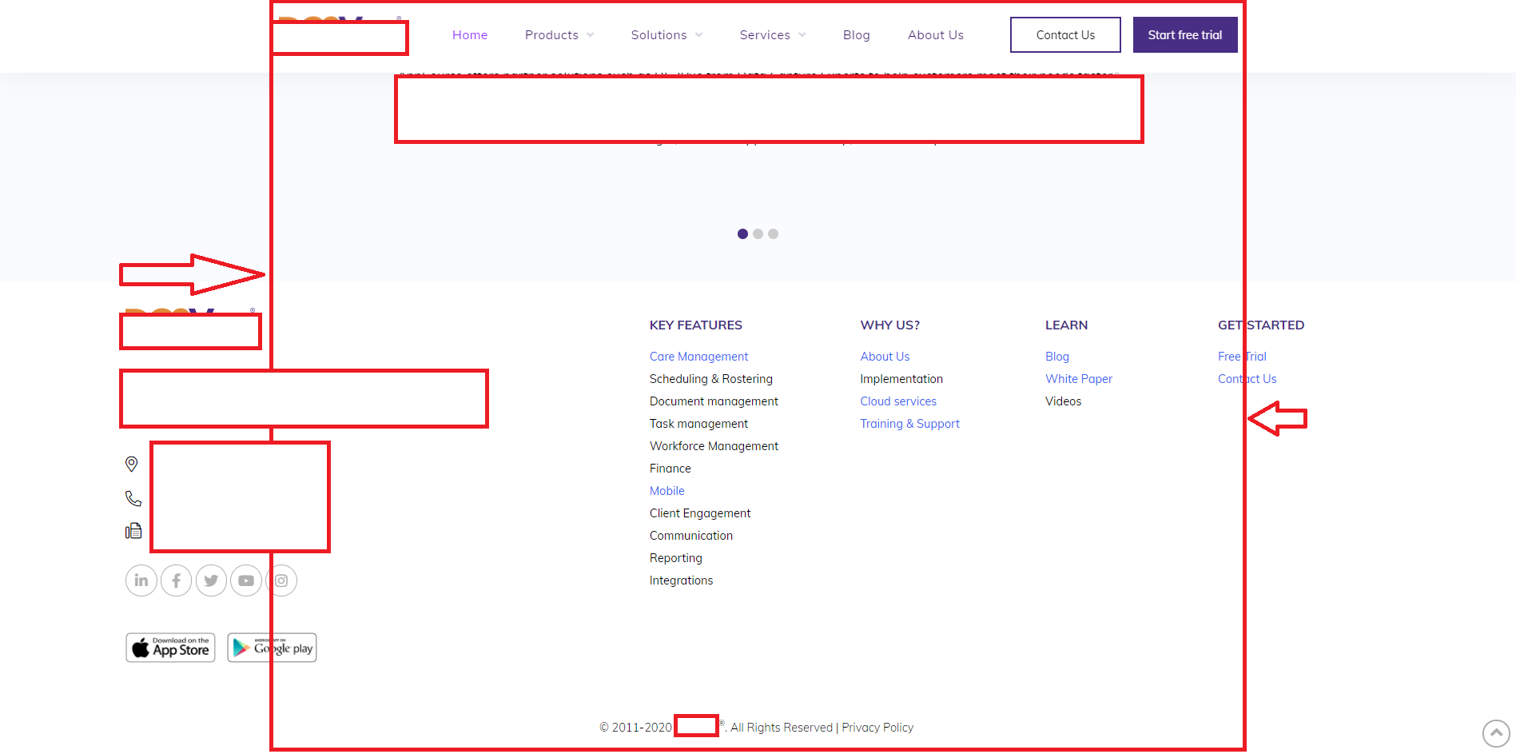Open the Twitter social icon
The image size is (1516, 754).
(211, 580)
